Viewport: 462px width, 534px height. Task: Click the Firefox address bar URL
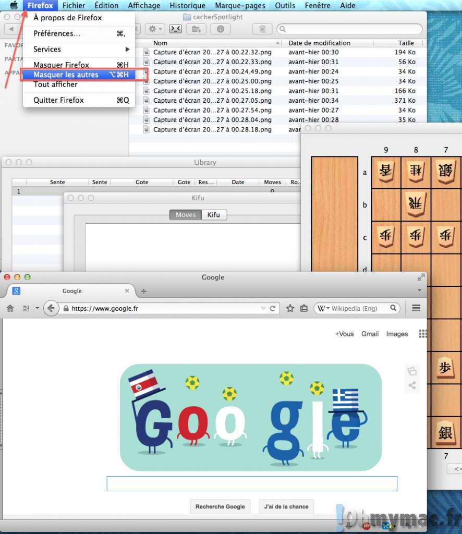[105, 309]
